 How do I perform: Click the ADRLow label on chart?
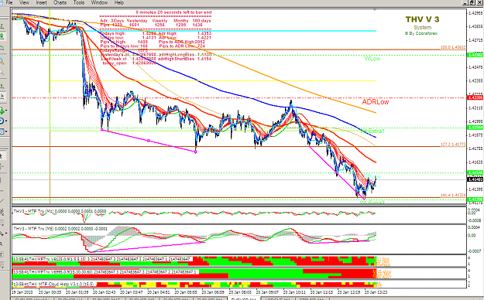pos(375,102)
